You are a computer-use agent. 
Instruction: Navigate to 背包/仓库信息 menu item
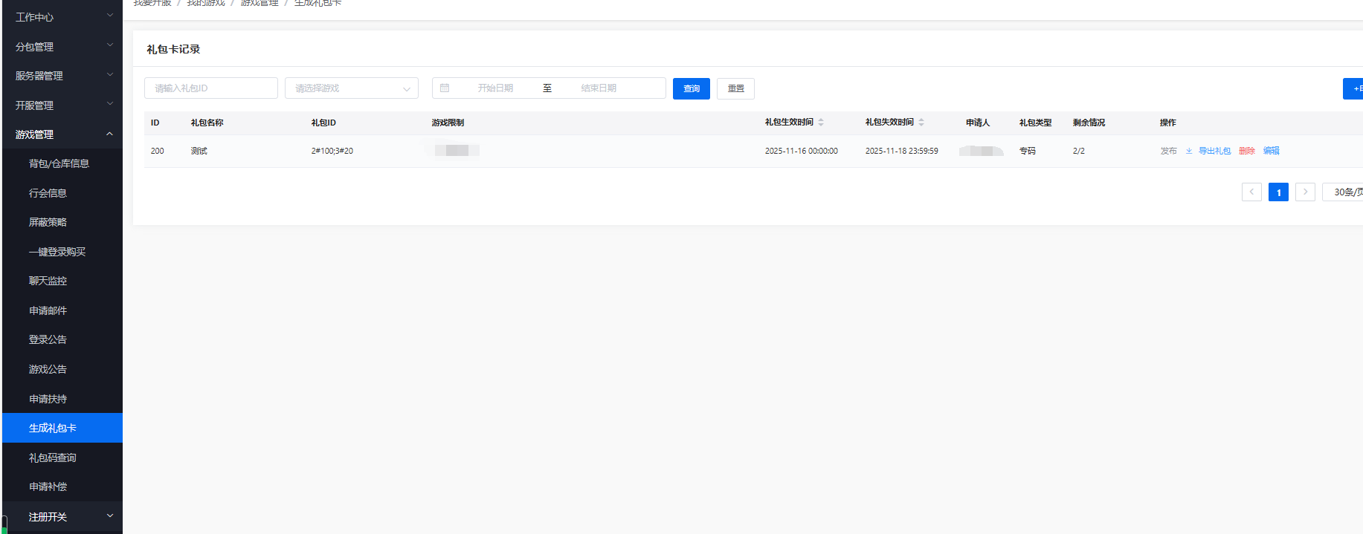tap(59, 163)
